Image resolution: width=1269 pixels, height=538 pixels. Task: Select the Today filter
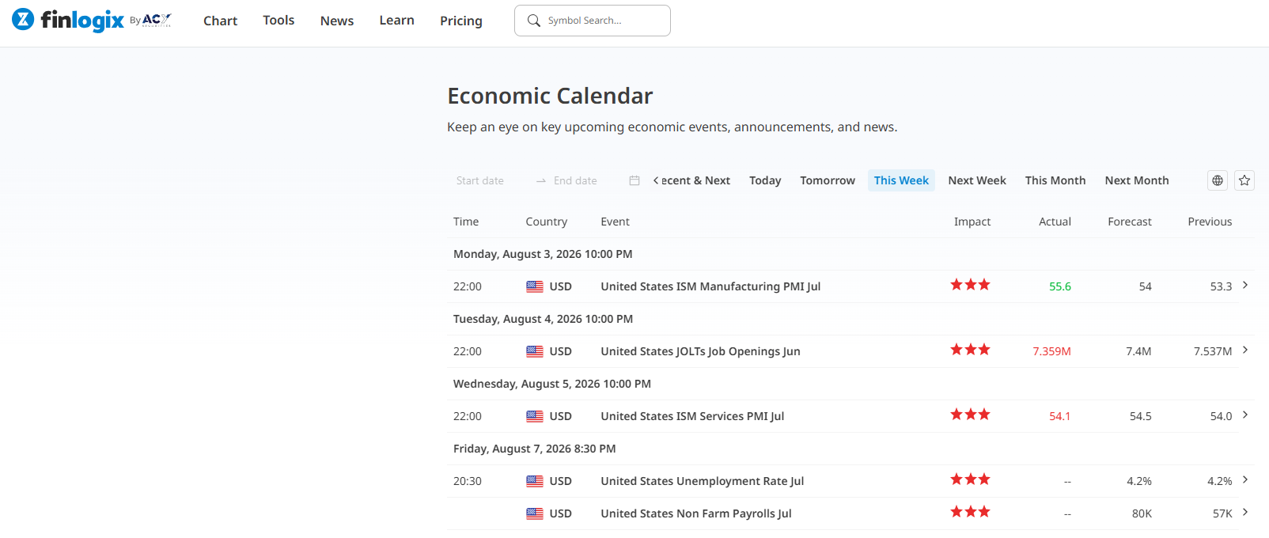(765, 180)
